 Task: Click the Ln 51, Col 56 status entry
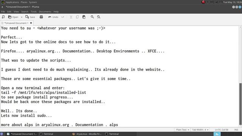(x=222, y=130)
